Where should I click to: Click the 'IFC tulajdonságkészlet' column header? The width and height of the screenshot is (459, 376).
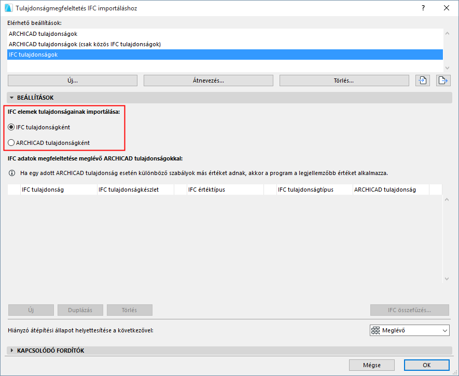tap(135, 190)
